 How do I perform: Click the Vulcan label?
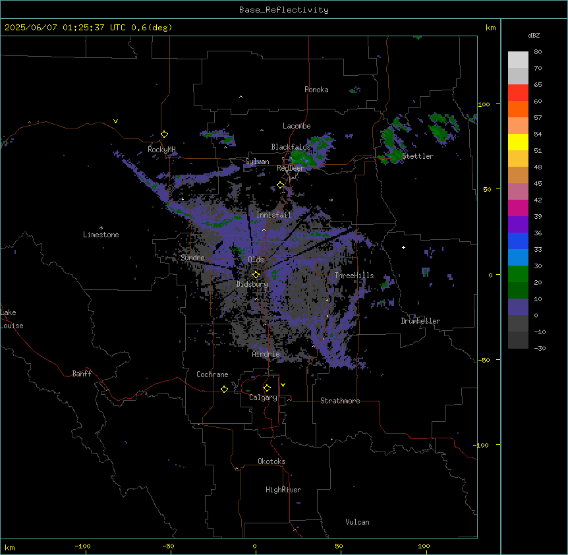click(x=358, y=522)
